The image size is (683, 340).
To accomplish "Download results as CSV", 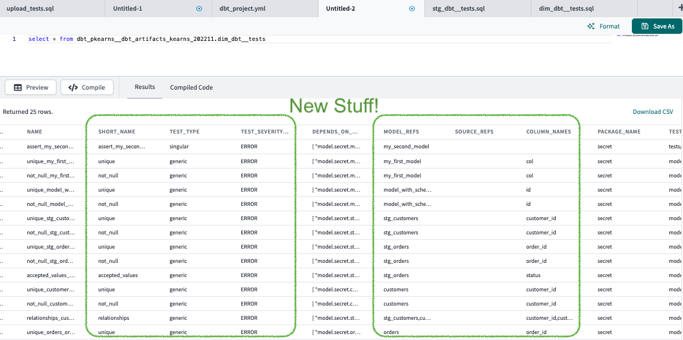I will tap(653, 112).
